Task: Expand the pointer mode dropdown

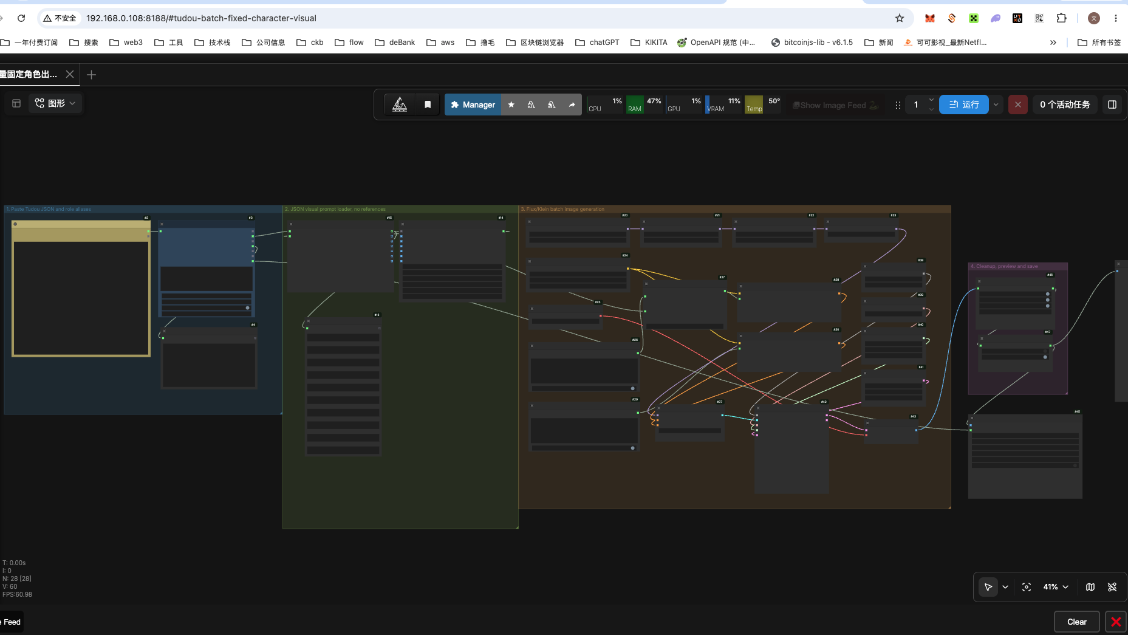Action: point(1005,587)
